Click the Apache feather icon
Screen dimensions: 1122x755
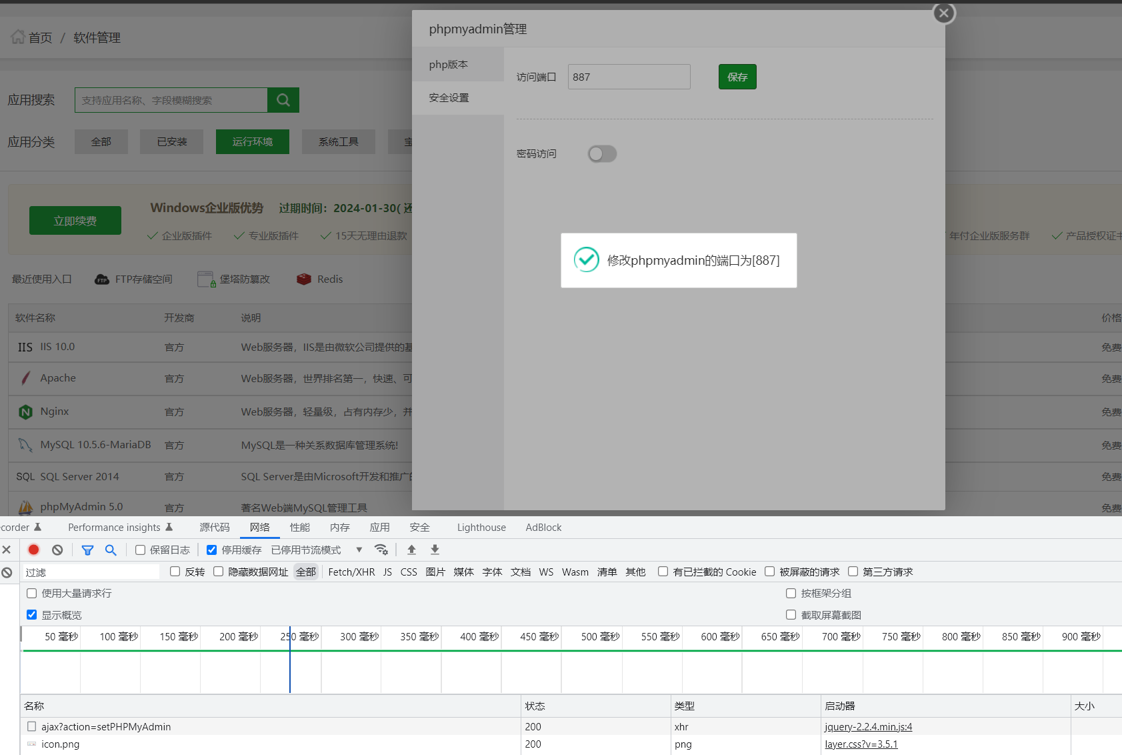click(25, 378)
